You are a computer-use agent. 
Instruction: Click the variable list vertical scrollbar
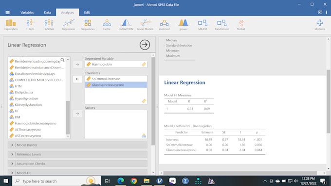point(68,118)
